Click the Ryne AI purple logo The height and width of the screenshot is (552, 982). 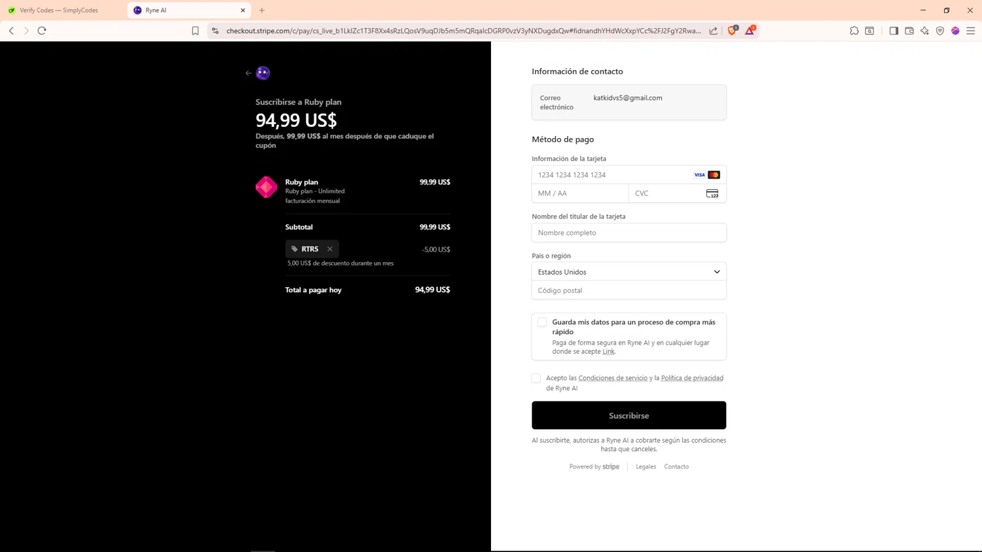(x=263, y=73)
